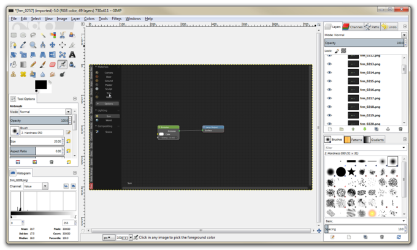Open the Layers dock configuration menu
The height and width of the screenshot is (250, 417).
point(405,26)
